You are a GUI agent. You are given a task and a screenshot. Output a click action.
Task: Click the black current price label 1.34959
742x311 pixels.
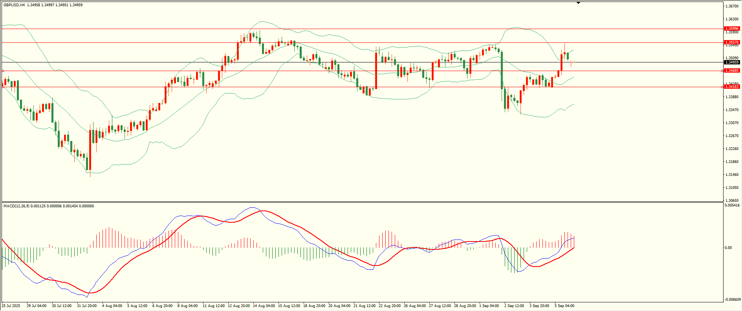pos(732,62)
